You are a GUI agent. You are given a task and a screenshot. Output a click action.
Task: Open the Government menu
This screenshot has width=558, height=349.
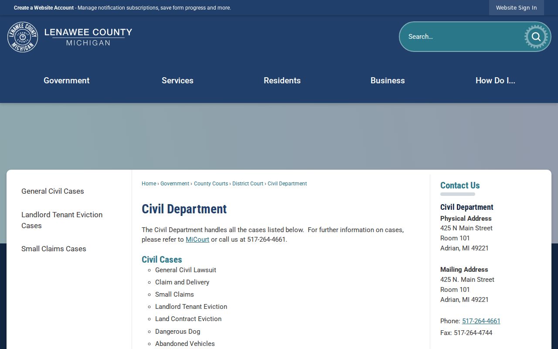67,80
